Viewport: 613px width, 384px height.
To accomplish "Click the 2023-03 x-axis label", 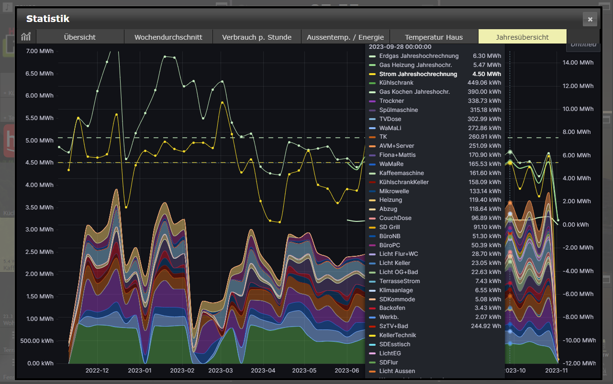I will pos(220,371).
